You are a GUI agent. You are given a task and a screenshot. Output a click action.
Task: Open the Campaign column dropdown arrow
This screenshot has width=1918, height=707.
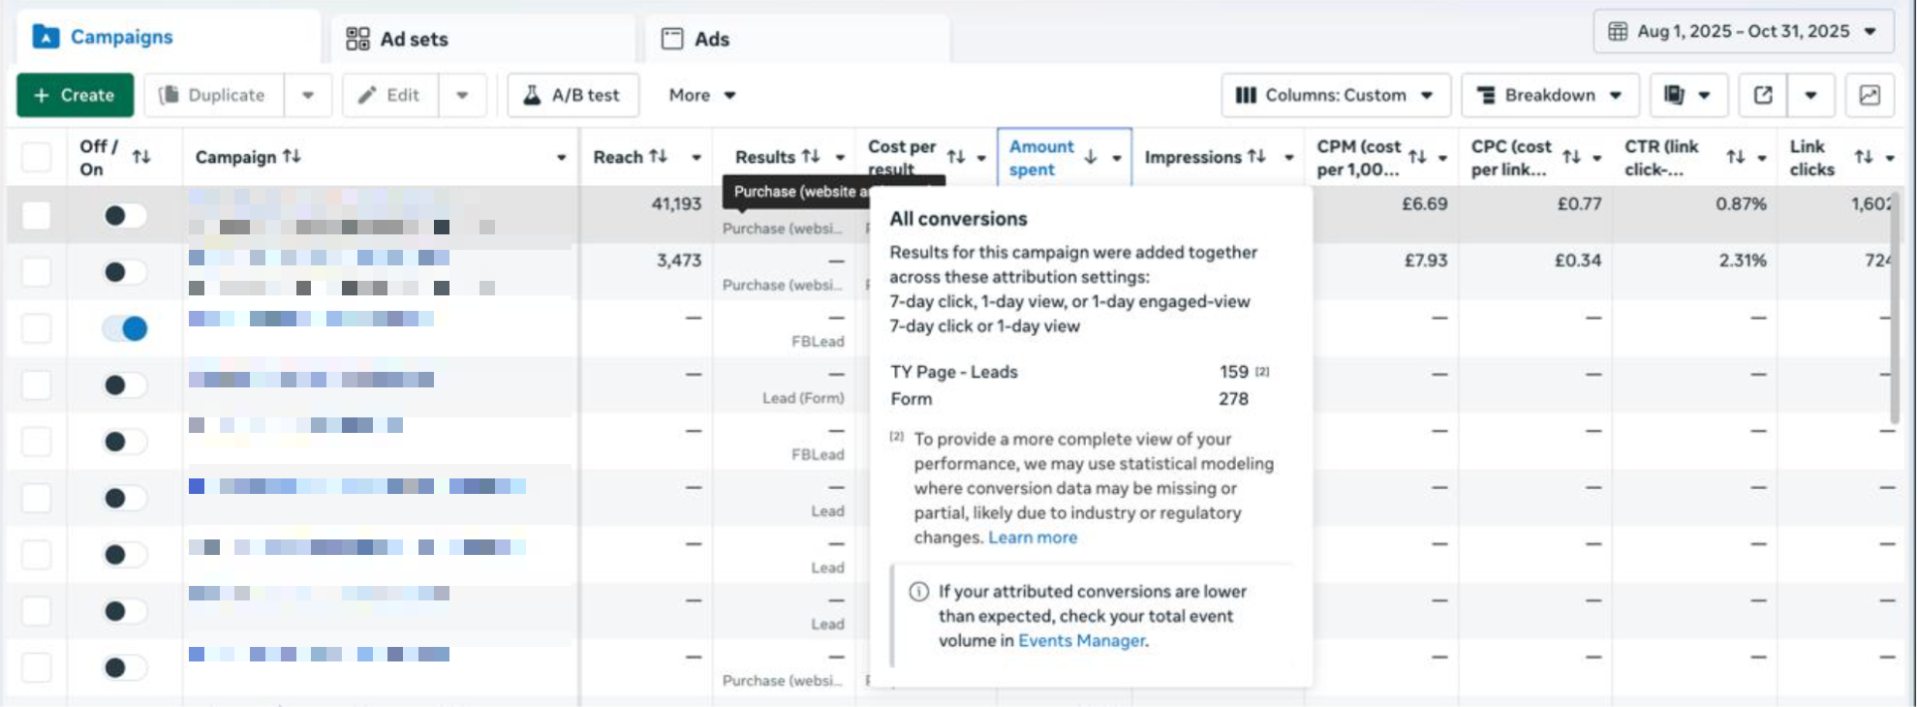coord(561,157)
